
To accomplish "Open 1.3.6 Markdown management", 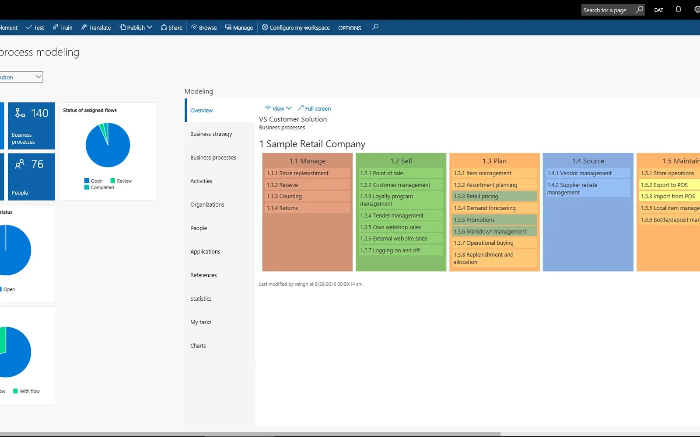I will [494, 232].
